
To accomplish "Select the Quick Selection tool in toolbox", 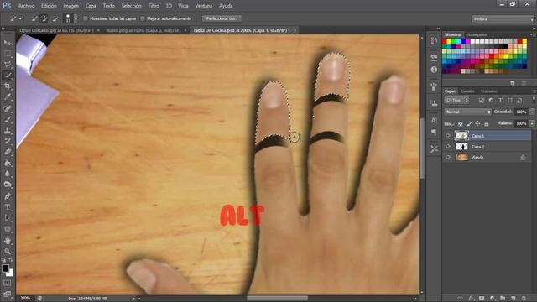I will (x=8, y=75).
